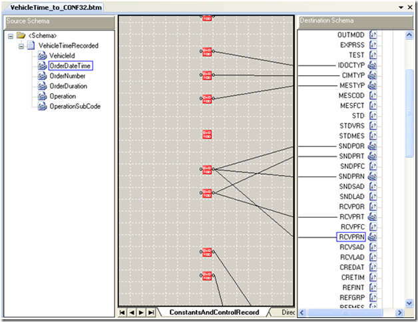Click destination schema scroll right arrow
Image resolution: width=418 pixels, height=322 pixels.
click(399, 313)
